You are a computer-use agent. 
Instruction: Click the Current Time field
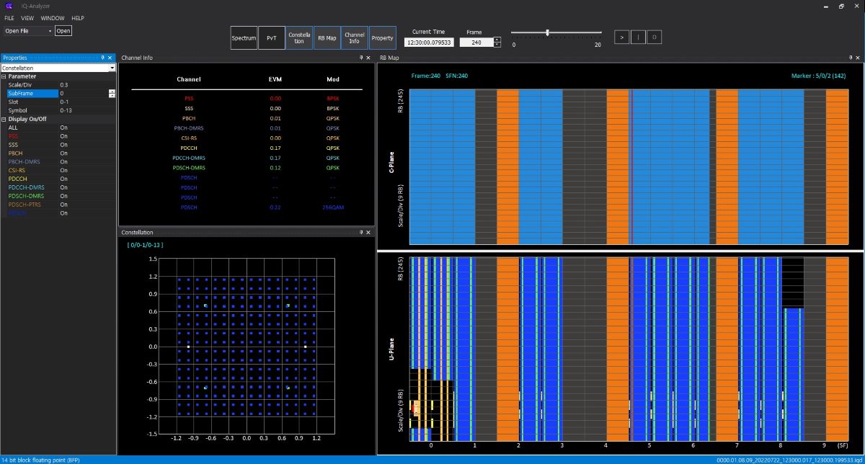(x=428, y=43)
